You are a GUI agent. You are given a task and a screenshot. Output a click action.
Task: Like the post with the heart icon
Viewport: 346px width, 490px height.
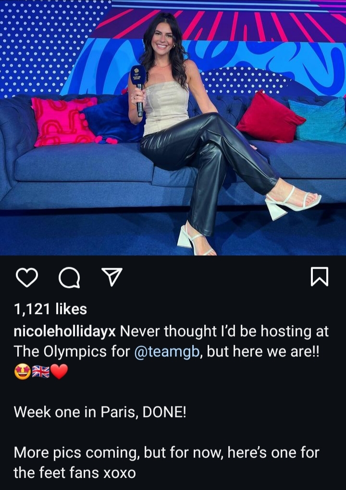click(x=27, y=278)
